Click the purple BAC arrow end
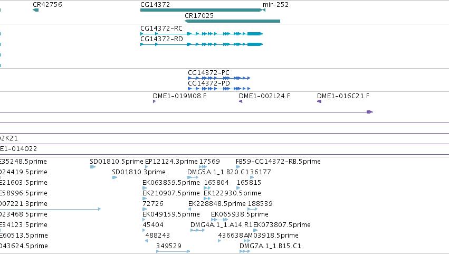The height and width of the screenshot is (254, 449). (x=370, y=112)
